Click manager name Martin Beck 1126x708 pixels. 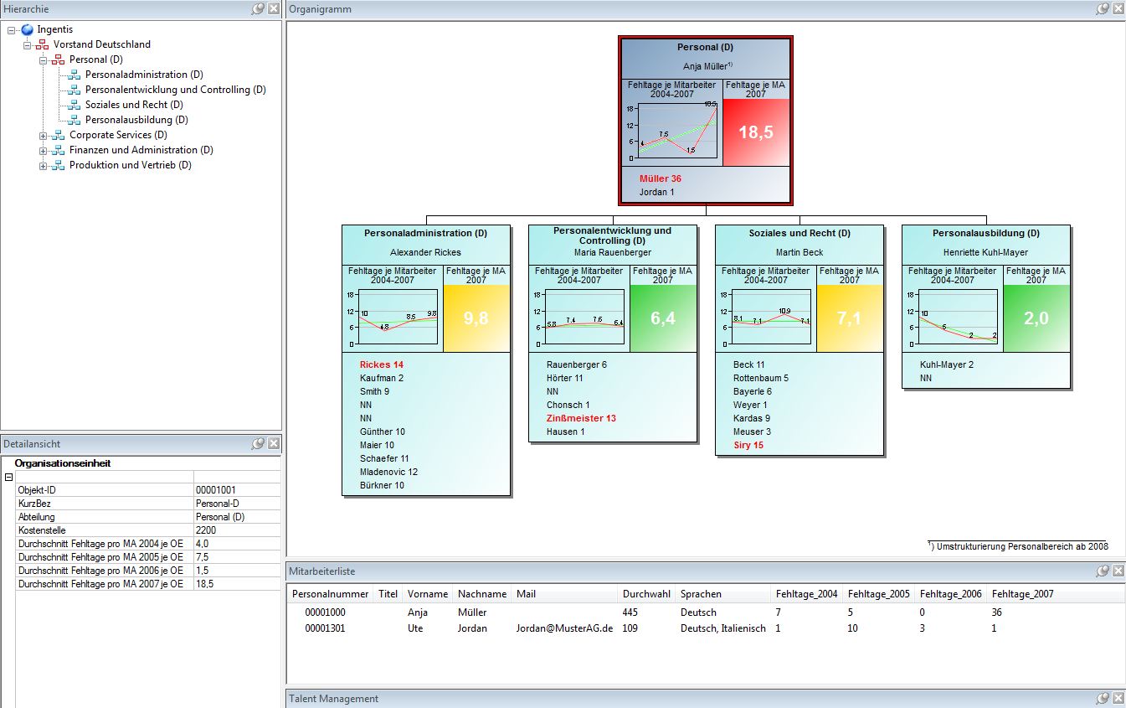pos(800,252)
